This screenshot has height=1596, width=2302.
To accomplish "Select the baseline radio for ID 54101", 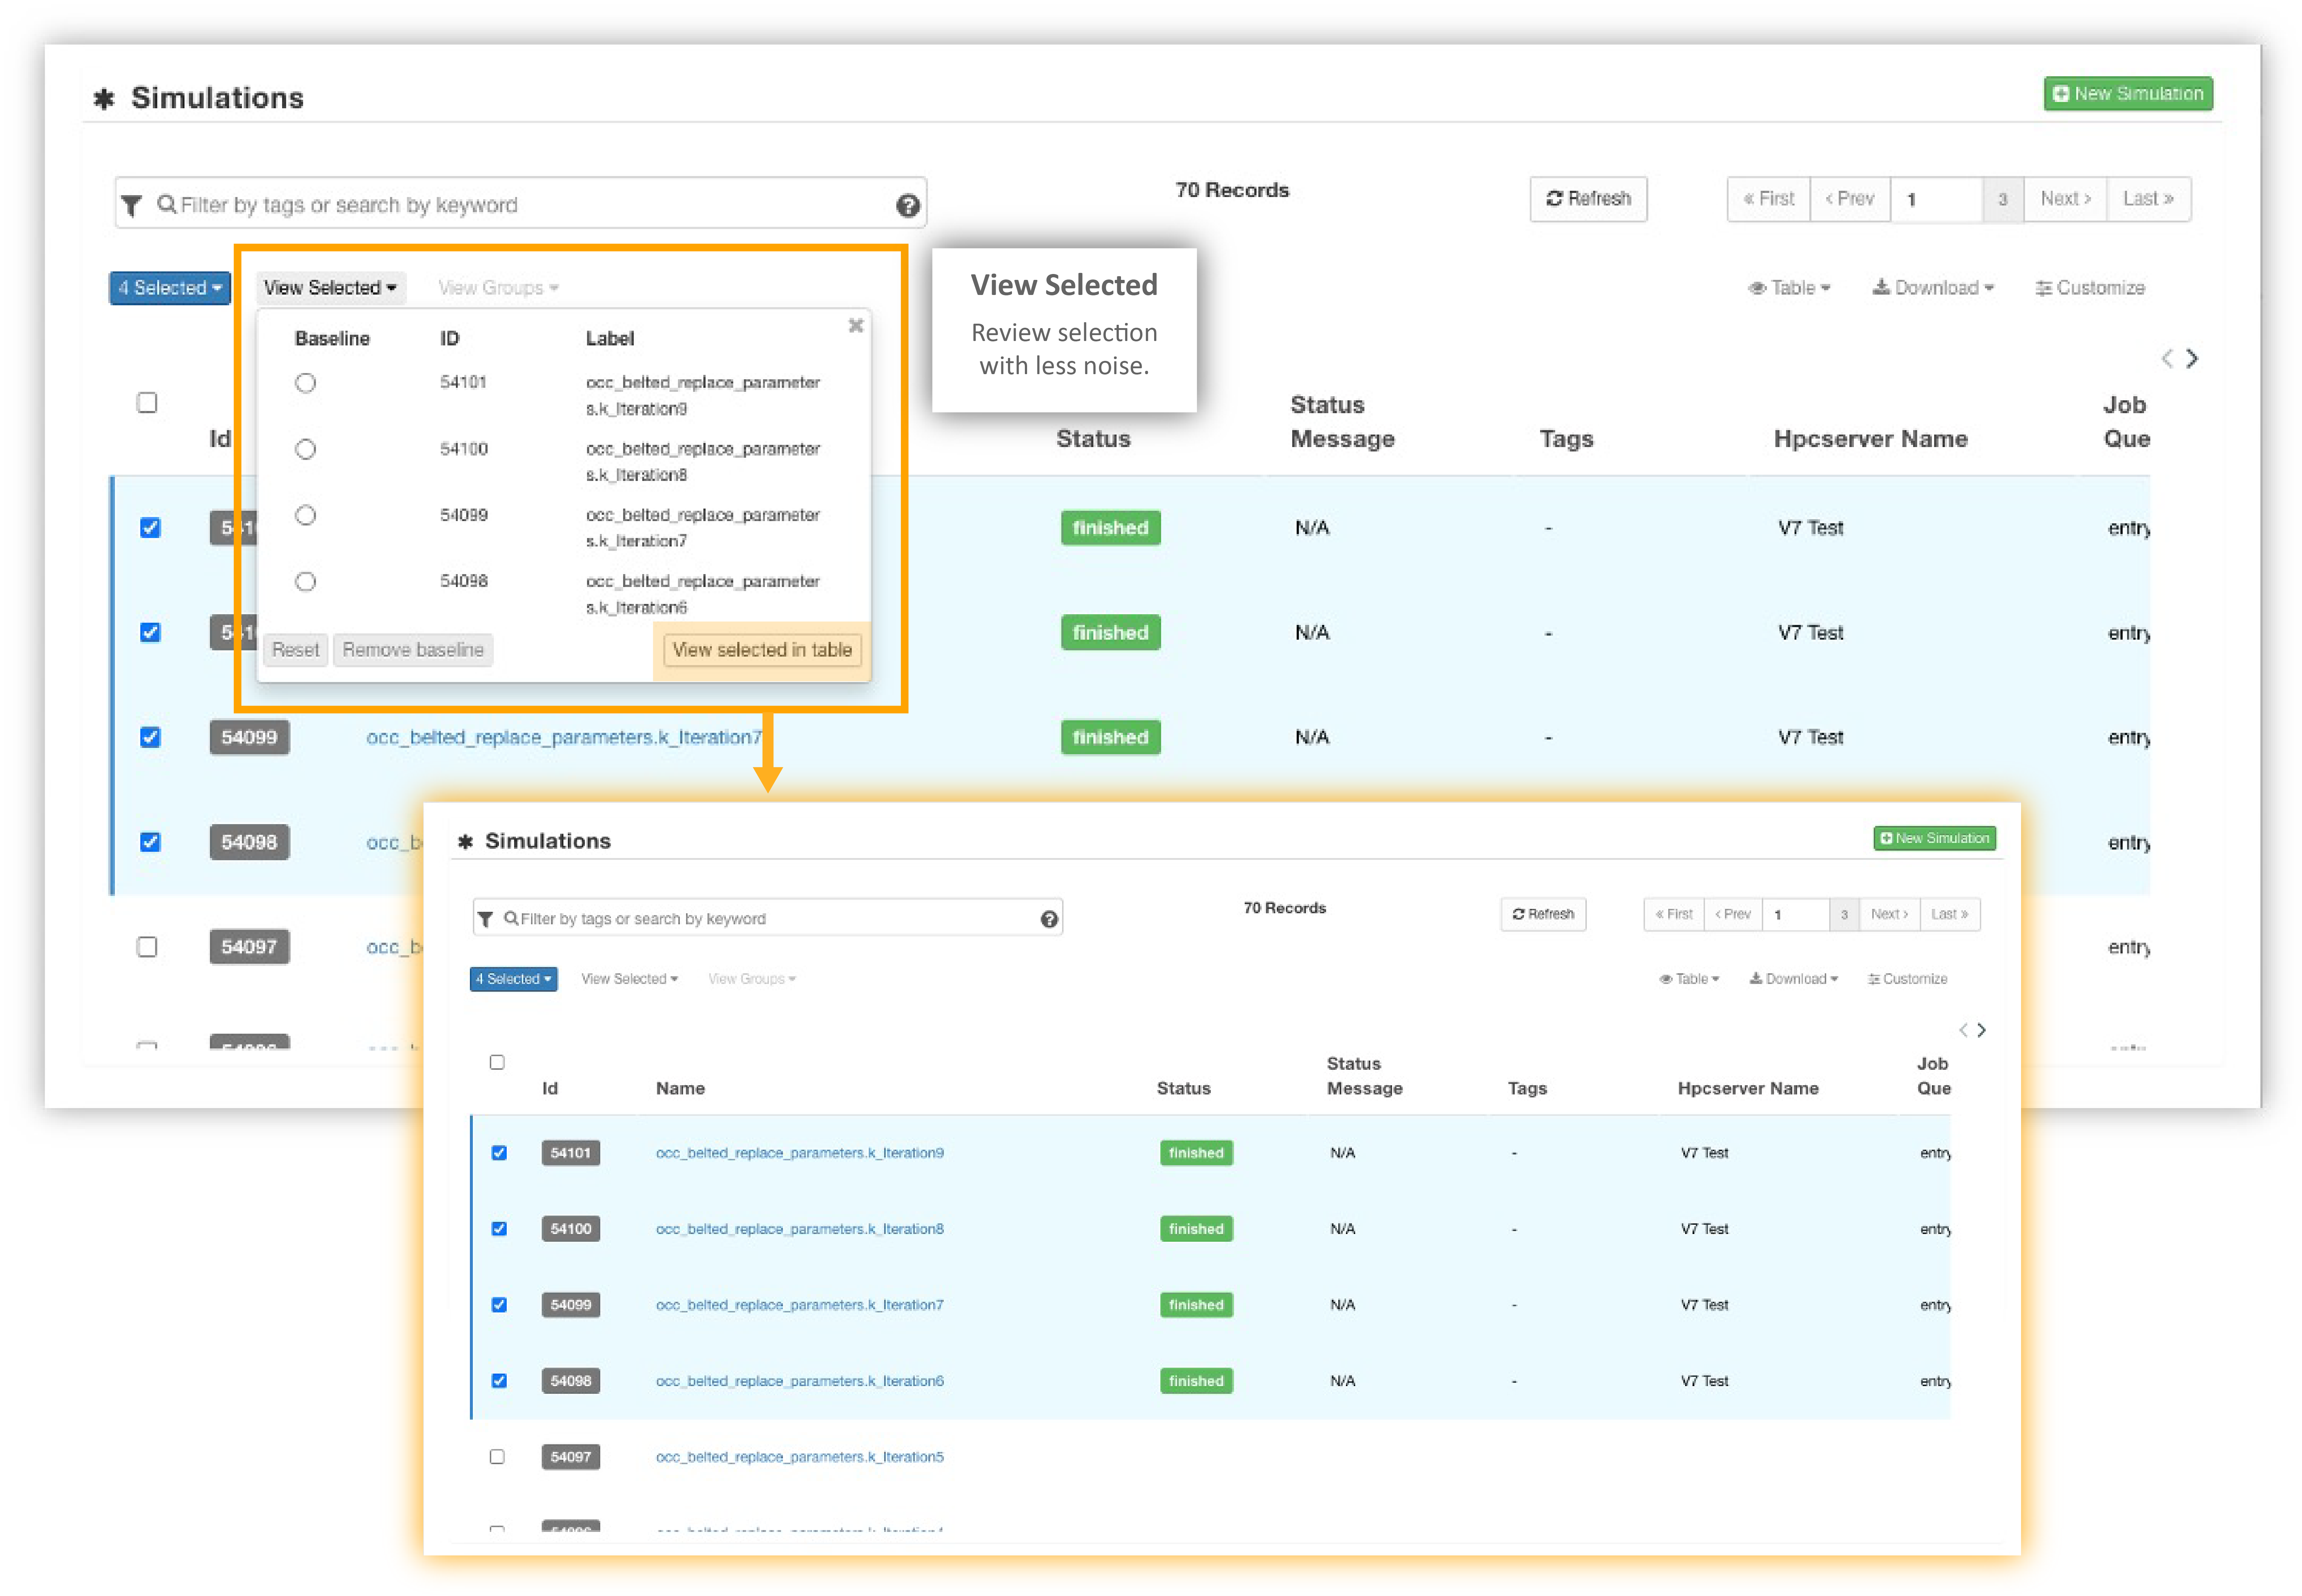I will click(305, 383).
